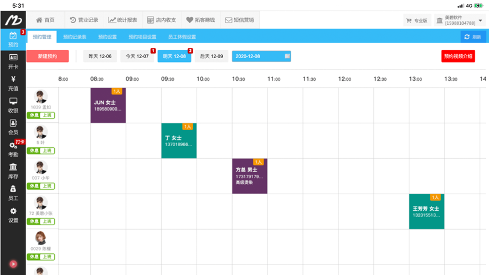Toggle 休息/上班 switch for 1839 孟如
Viewport: 489px width, 275px height.
point(41,115)
